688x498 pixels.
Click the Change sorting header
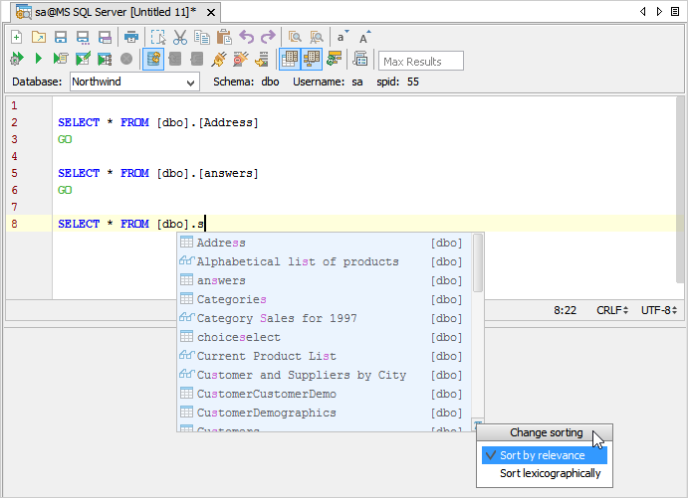pos(545,432)
